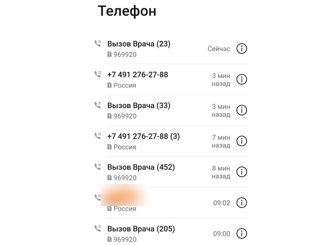Open info for the 09:02 blurred call

tap(242, 203)
